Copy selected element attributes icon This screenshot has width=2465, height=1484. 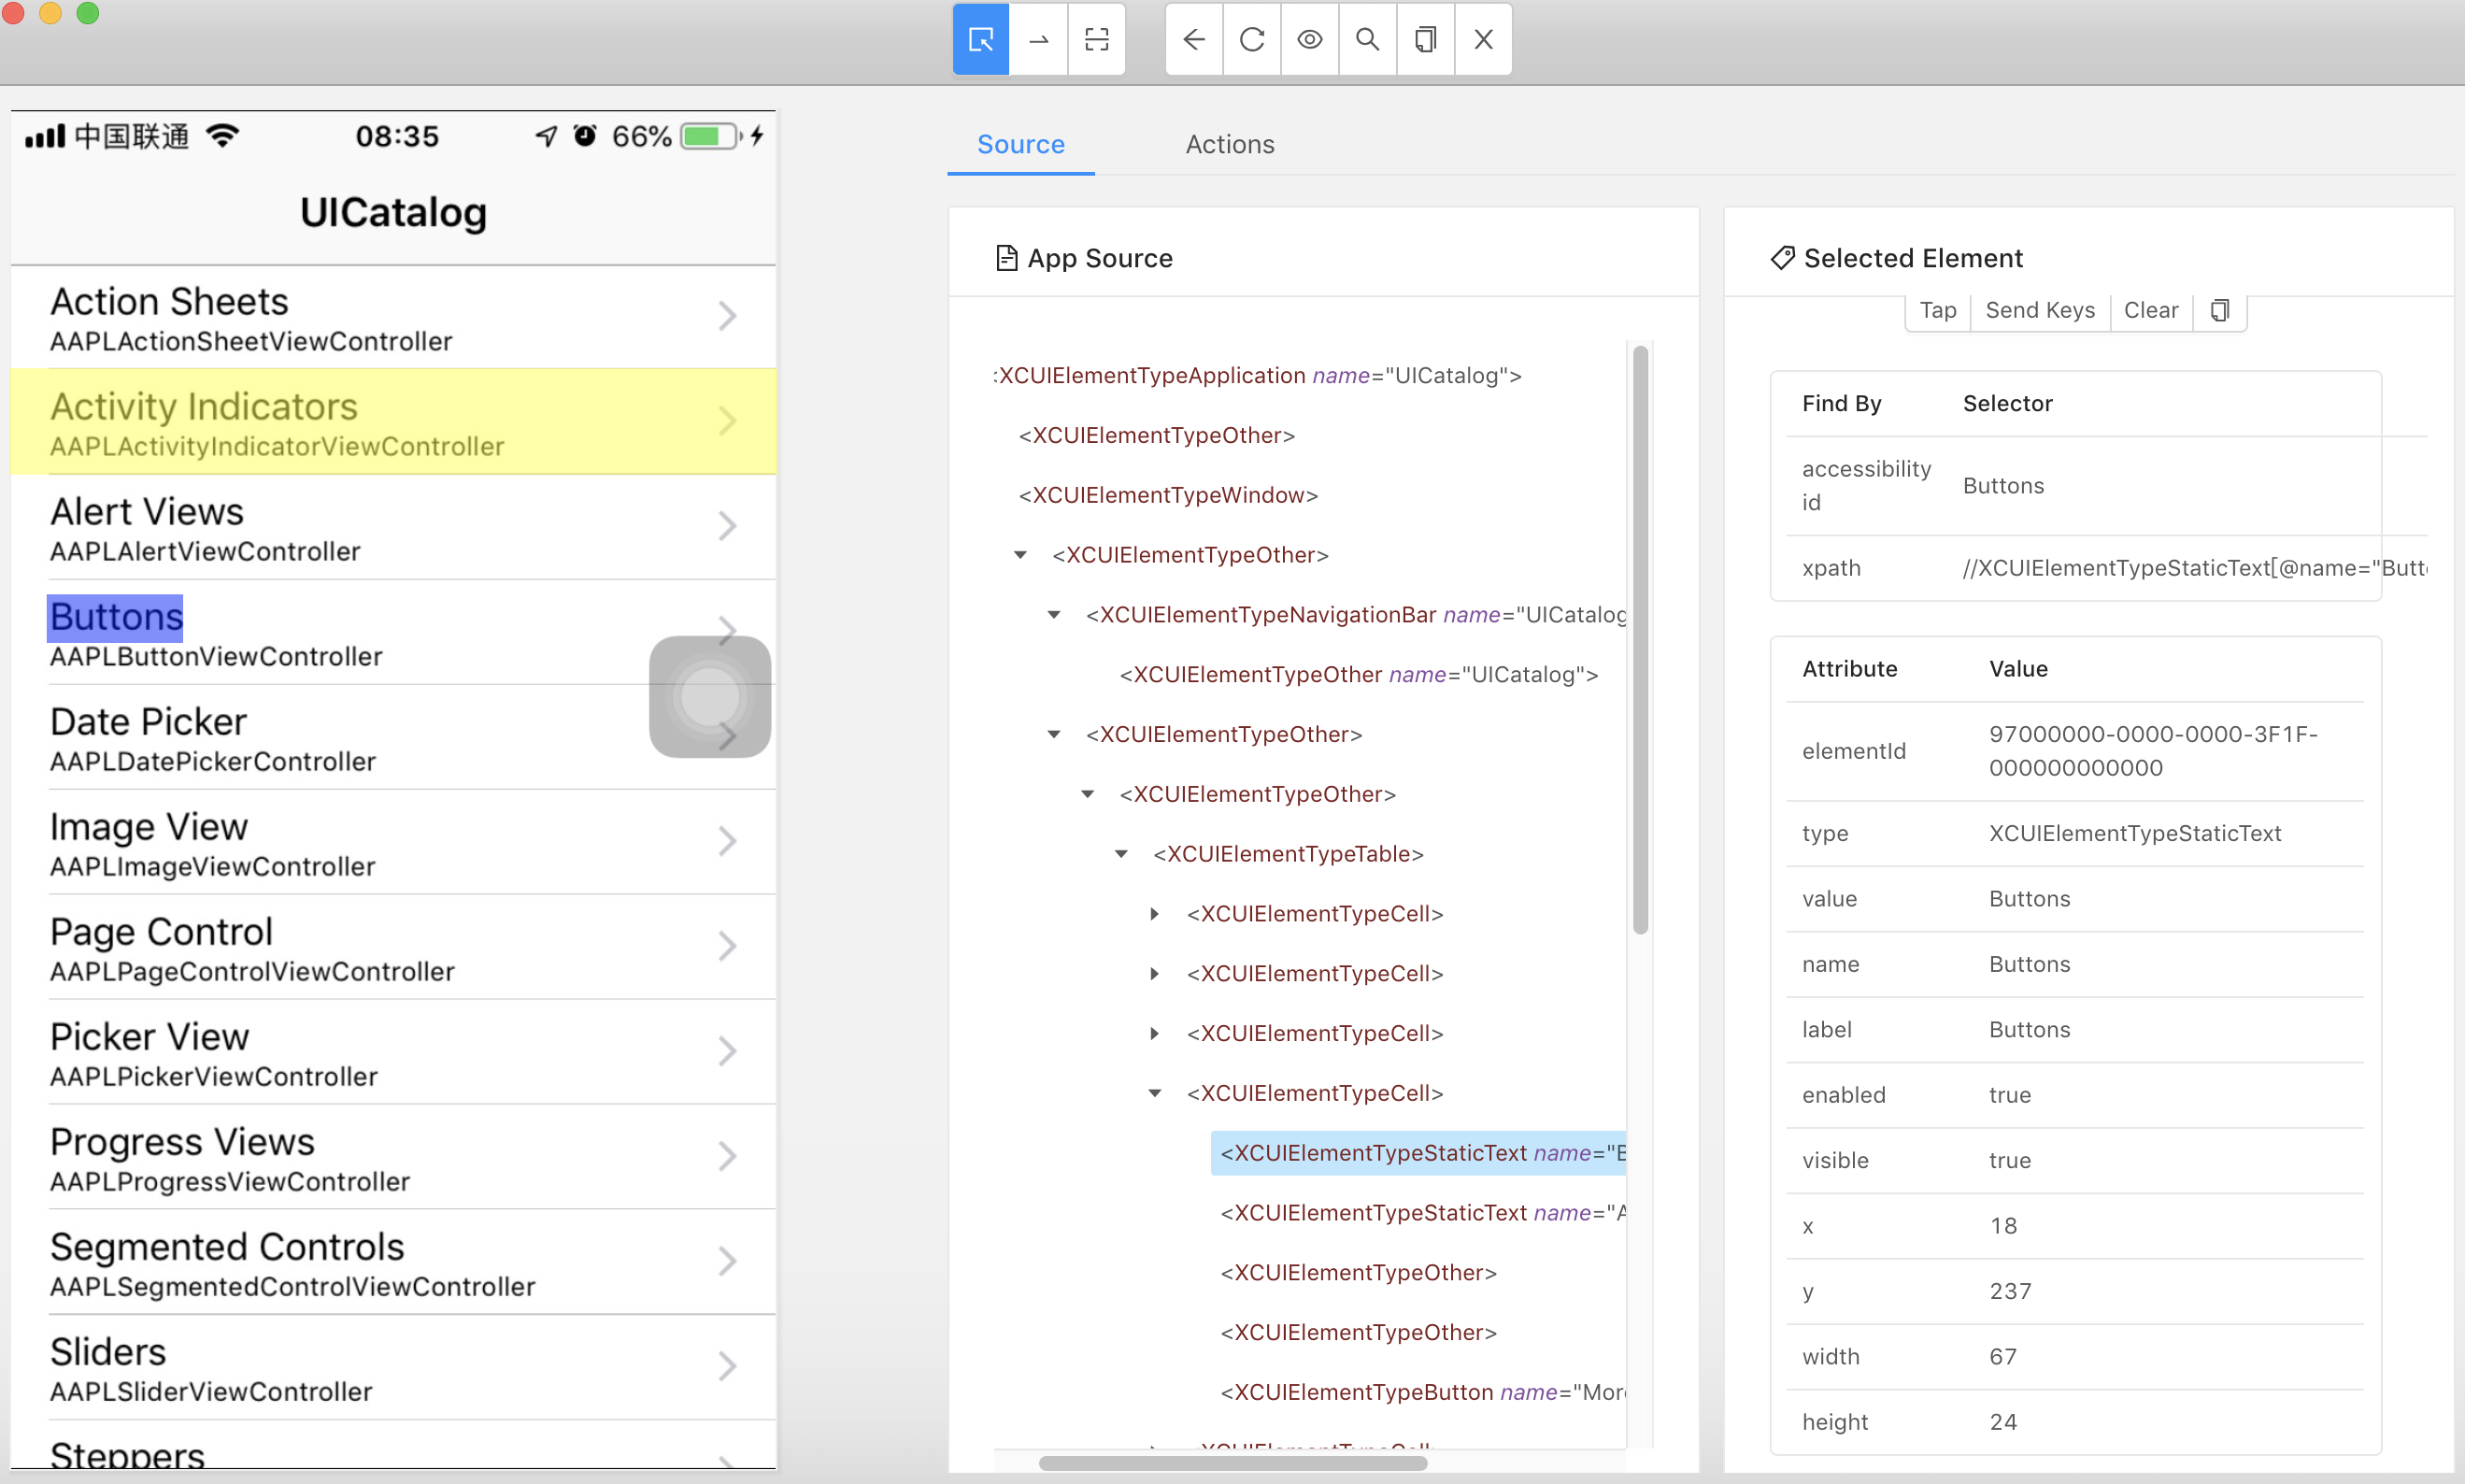pos(2219,310)
